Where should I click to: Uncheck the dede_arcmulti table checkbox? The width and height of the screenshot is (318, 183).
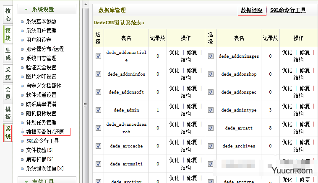pyautogui.click(x=98, y=164)
